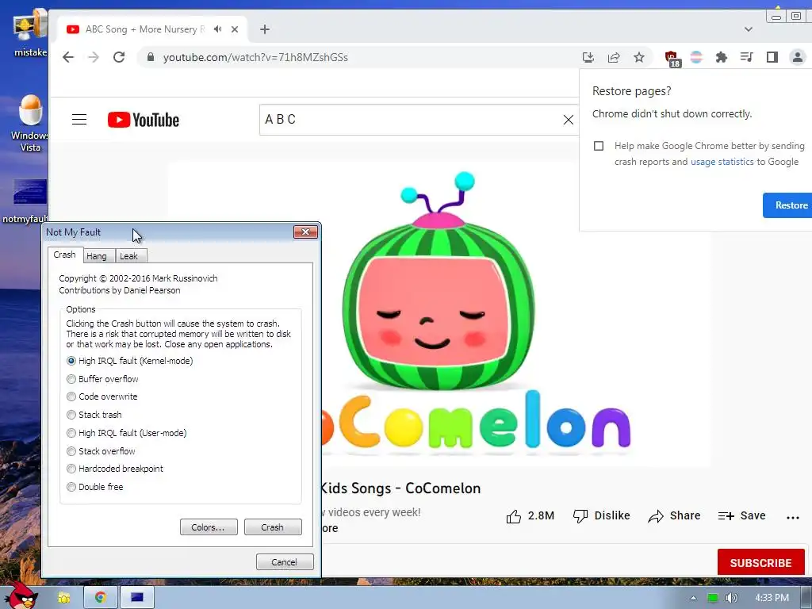Save the video to a playlist

[741, 515]
